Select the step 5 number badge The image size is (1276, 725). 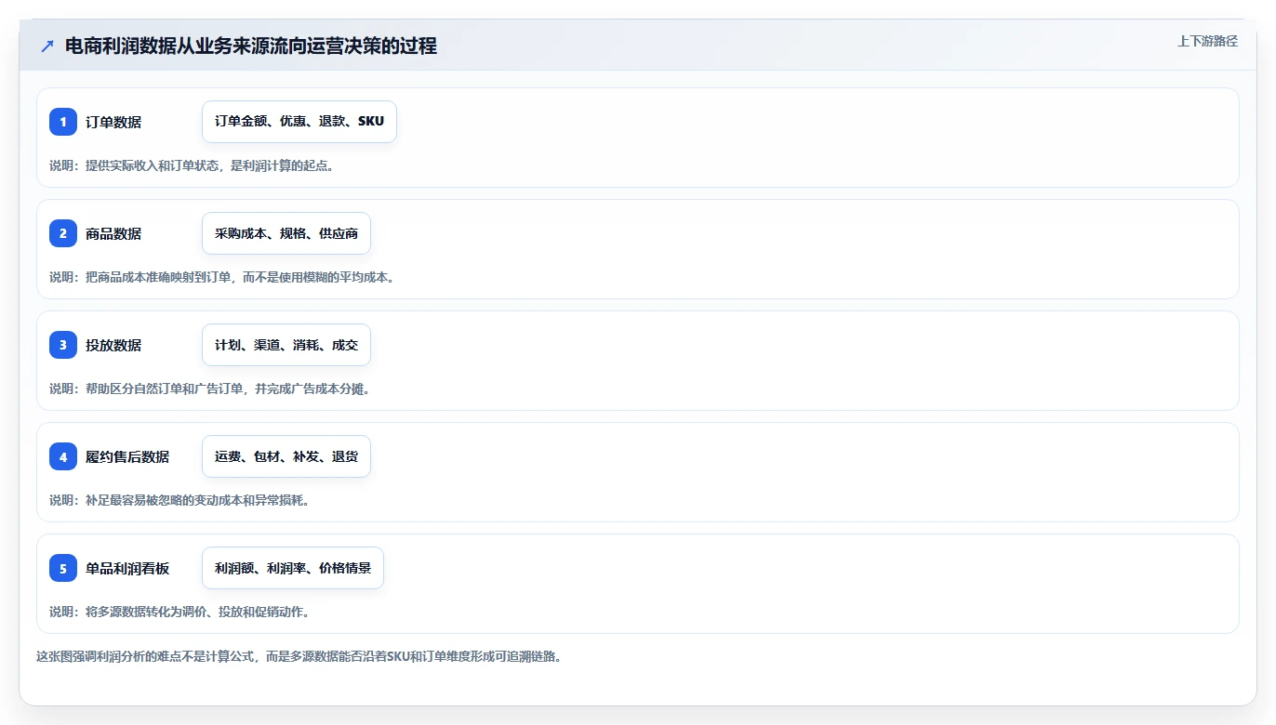tap(63, 568)
